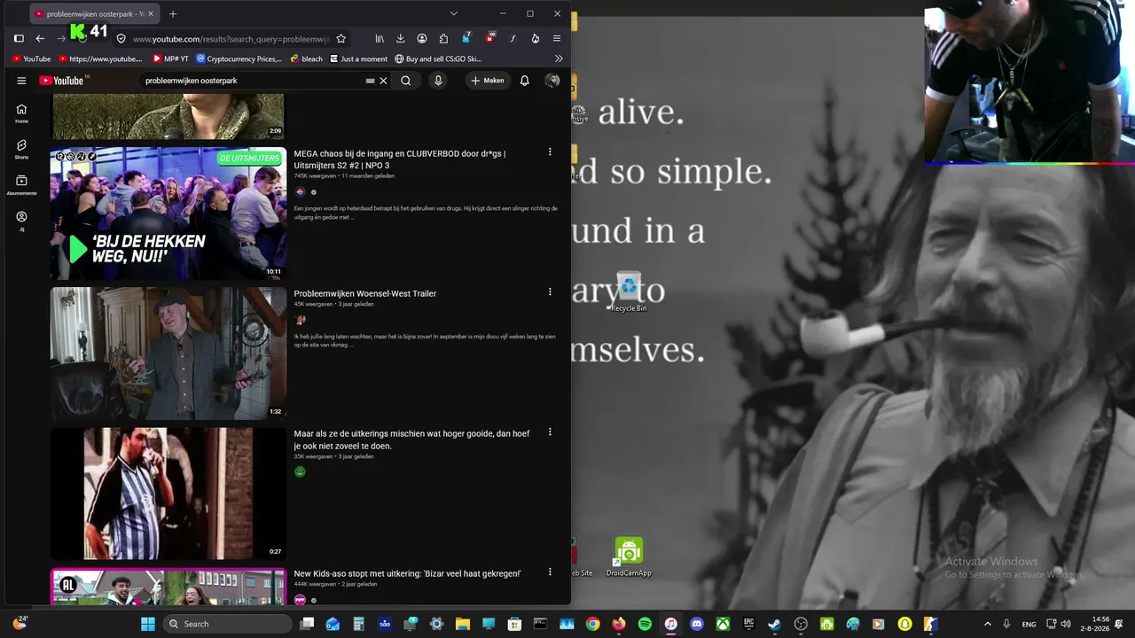This screenshot has height=638, width=1135.
Task: Open options menu for New Kids-aso video
Action: (x=550, y=572)
